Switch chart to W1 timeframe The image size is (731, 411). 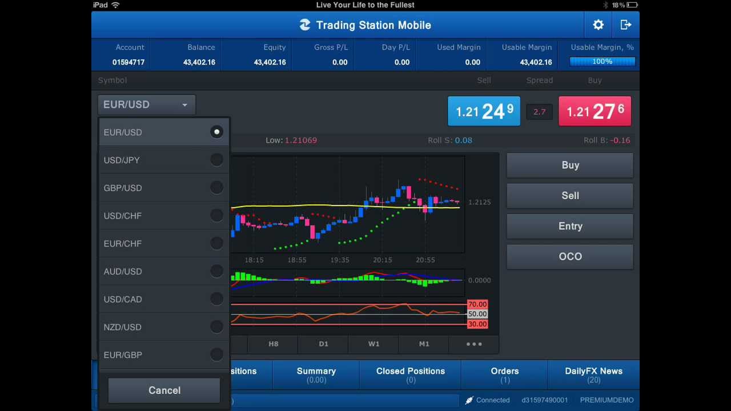[x=373, y=344]
